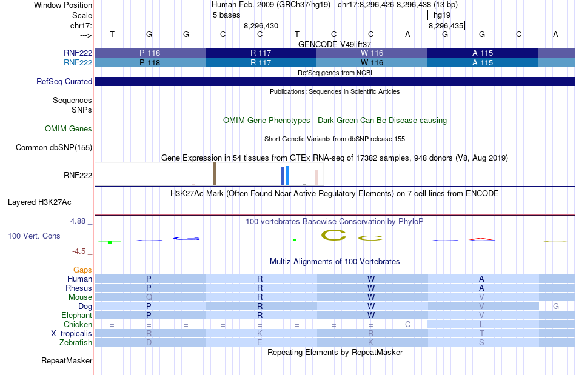Select the Zebrafish row D amino acid
The image size is (576, 375).
(149, 342)
